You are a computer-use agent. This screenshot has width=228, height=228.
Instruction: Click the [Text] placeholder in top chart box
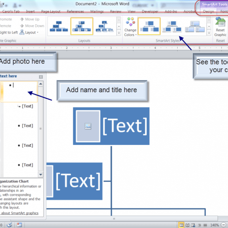point(125,126)
